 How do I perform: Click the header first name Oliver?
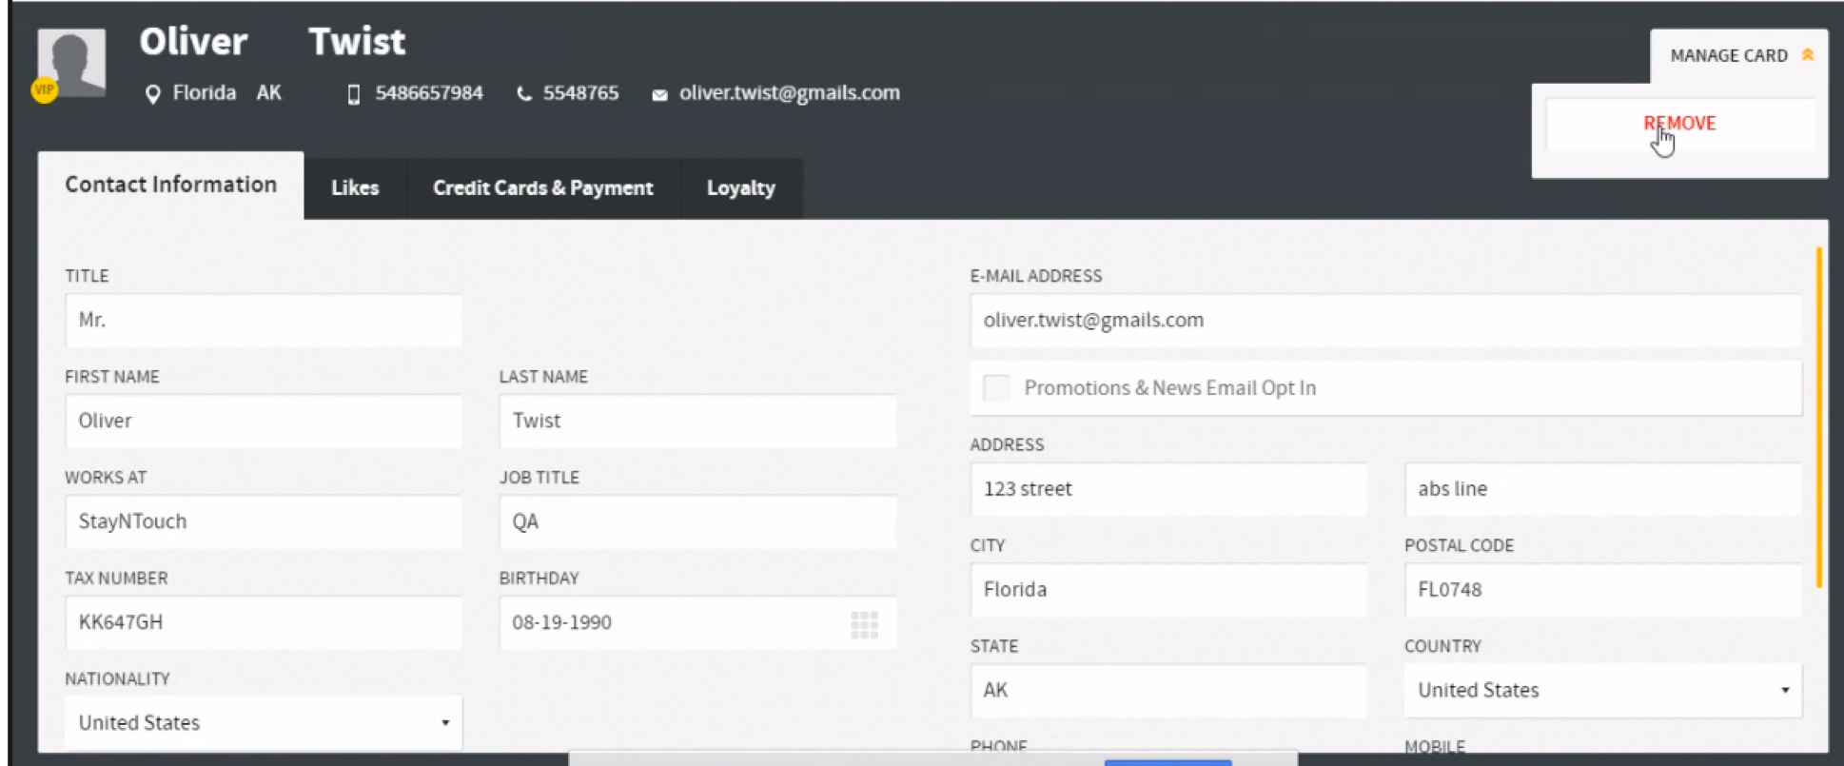click(x=193, y=42)
